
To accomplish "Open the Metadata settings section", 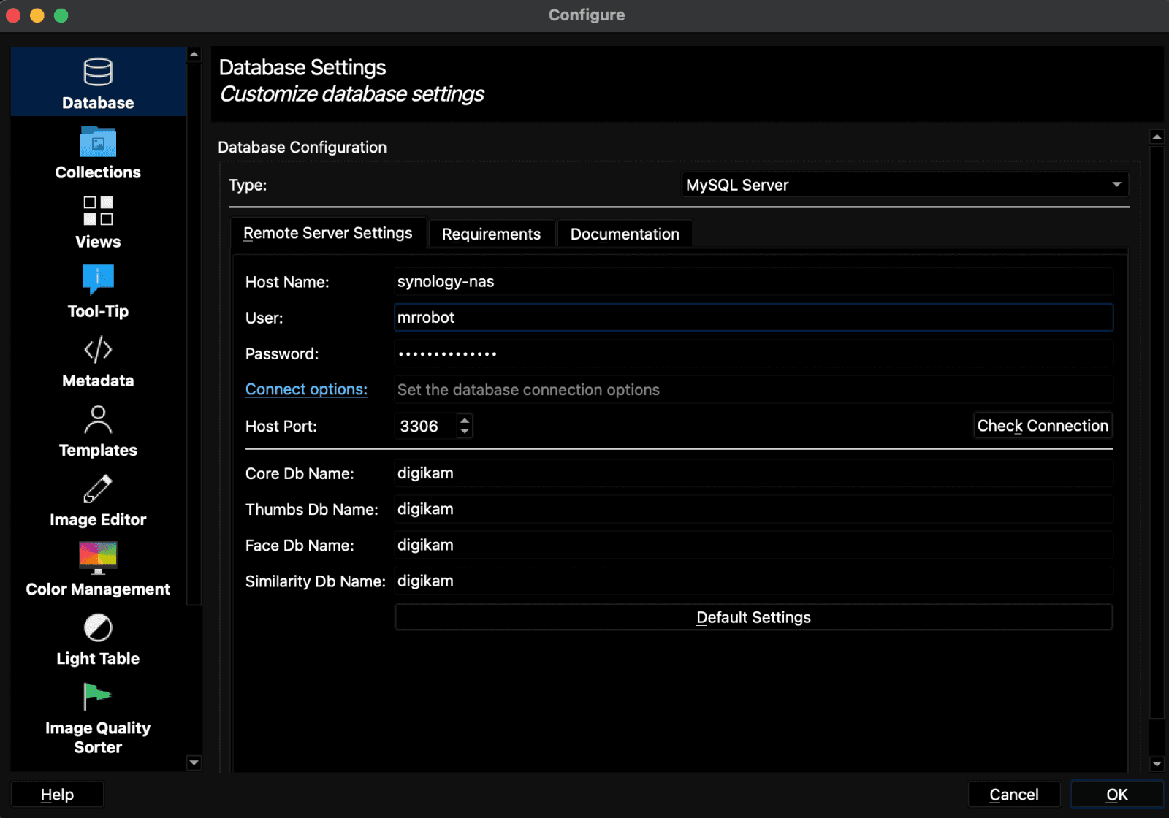I will tap(97, 359).
